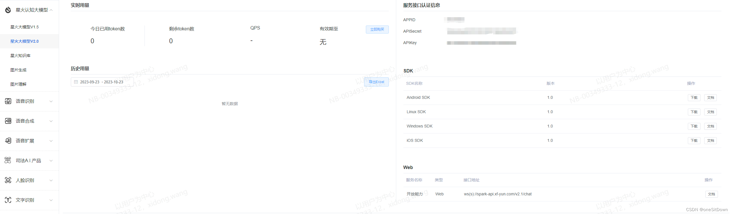
Task: Download the iOS SDK
Action: [694, 141]
